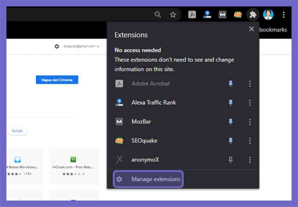The width and height of the screenshot is (298, 207).
Task: Open SEOquake toolbar extension icon
Action: (x=238, y=15)
